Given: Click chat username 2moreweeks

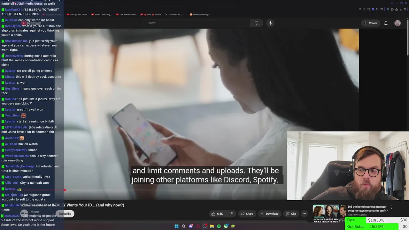Looking at the screenshot, I should [x=14, y=56].
